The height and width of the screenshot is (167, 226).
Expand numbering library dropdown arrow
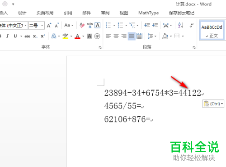click(x=126, y=25)
